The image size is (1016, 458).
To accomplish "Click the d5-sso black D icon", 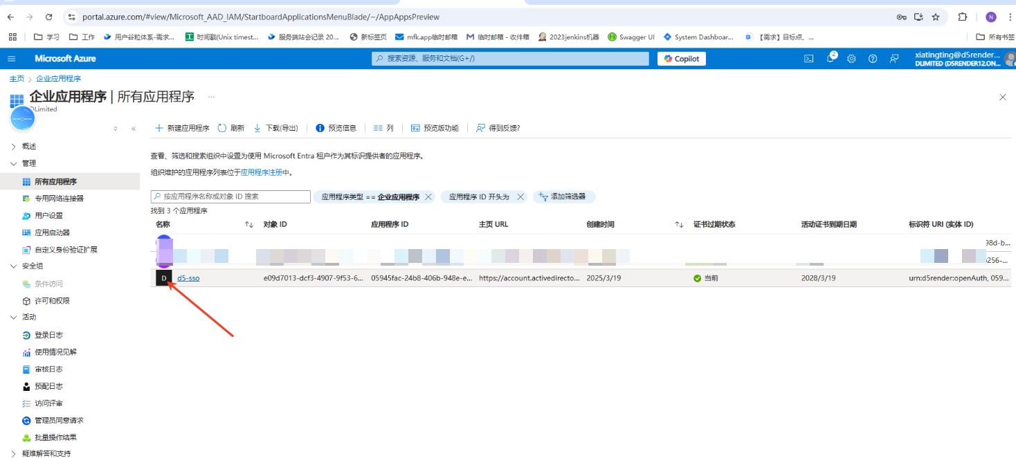I will (x=164, y=278).
